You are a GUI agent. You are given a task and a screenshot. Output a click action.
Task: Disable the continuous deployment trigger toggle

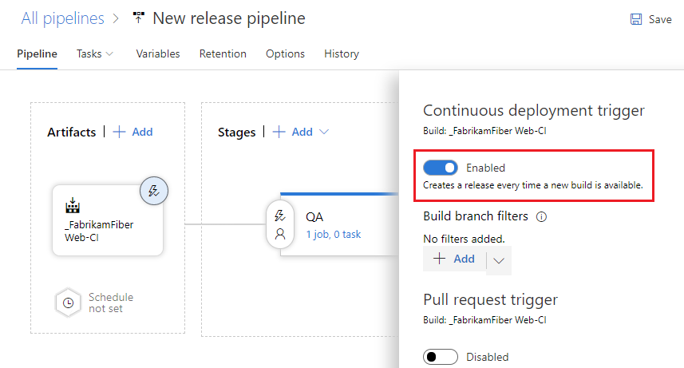[x=440, y=168]
